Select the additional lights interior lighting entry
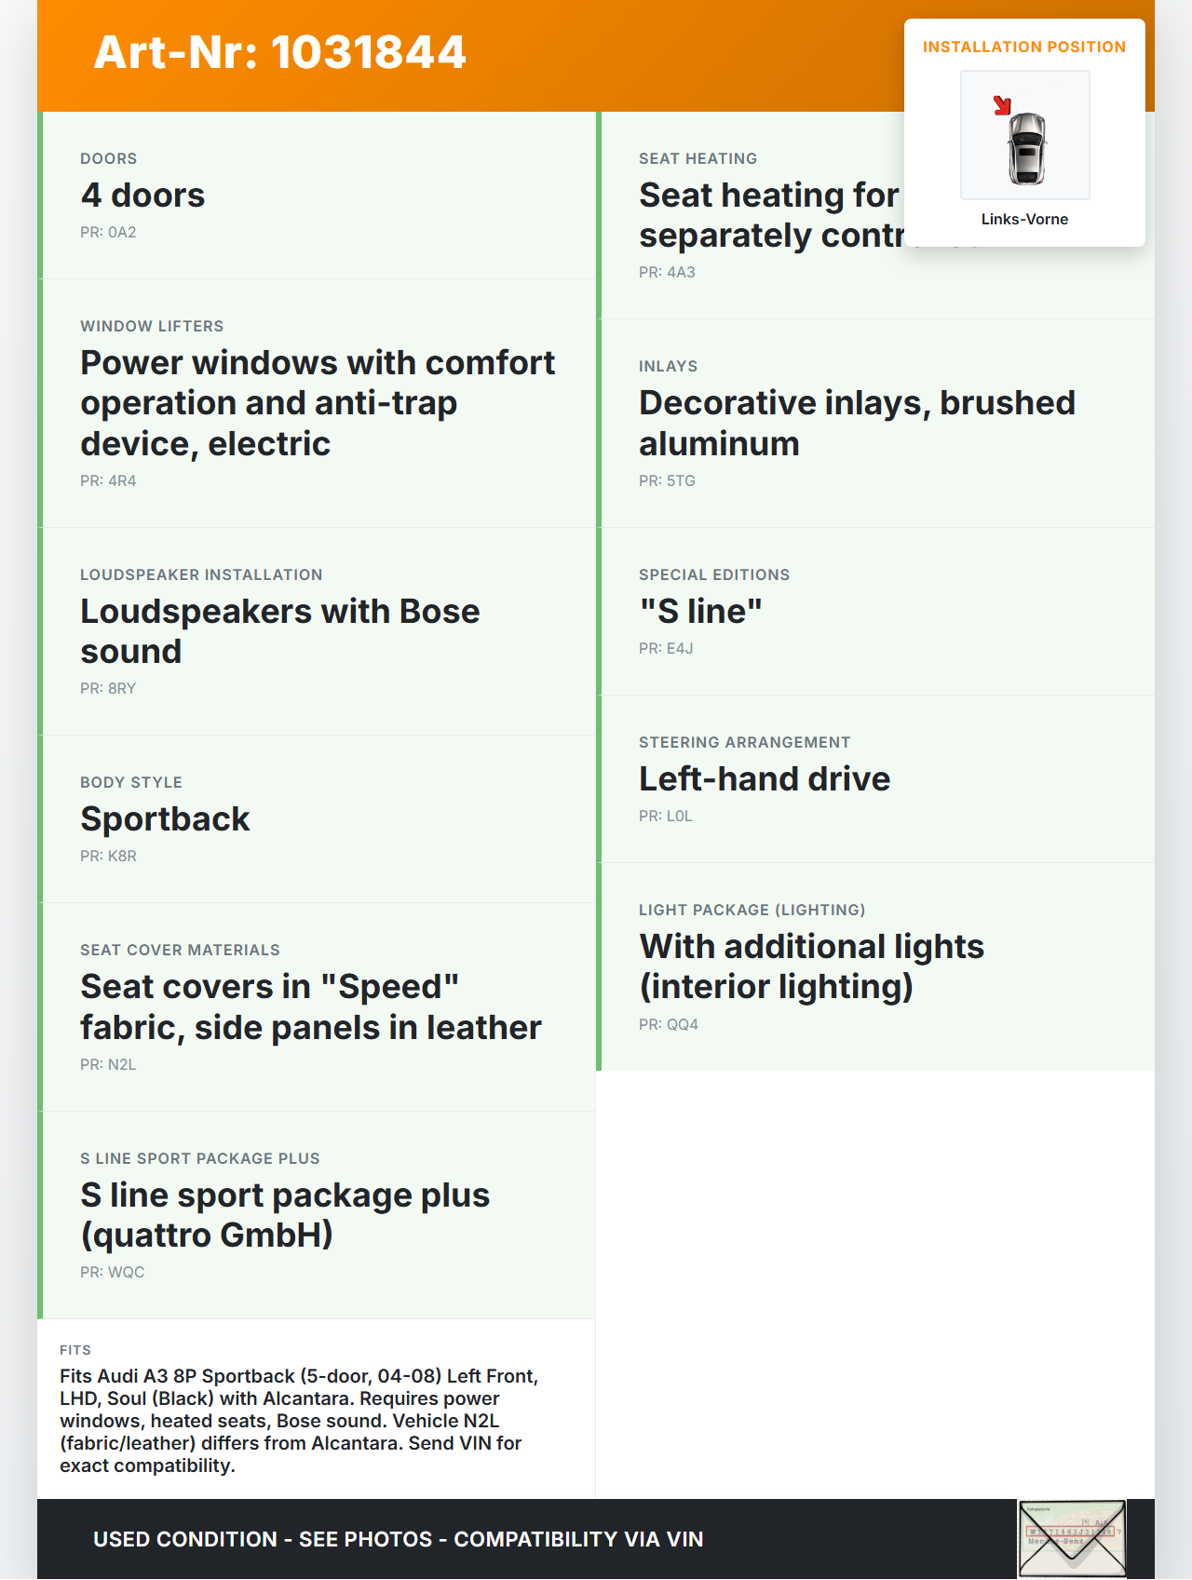 [811, 966]
